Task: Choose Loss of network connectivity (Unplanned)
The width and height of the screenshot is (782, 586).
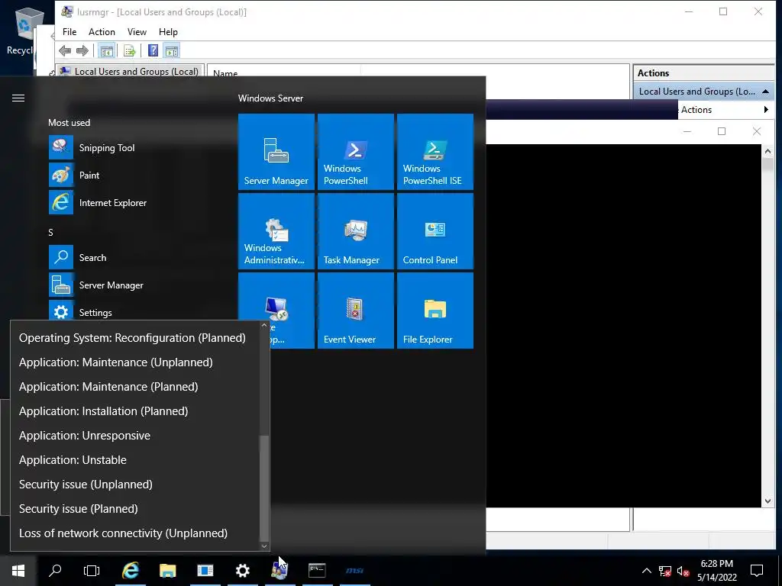Action: pos(134,533)
